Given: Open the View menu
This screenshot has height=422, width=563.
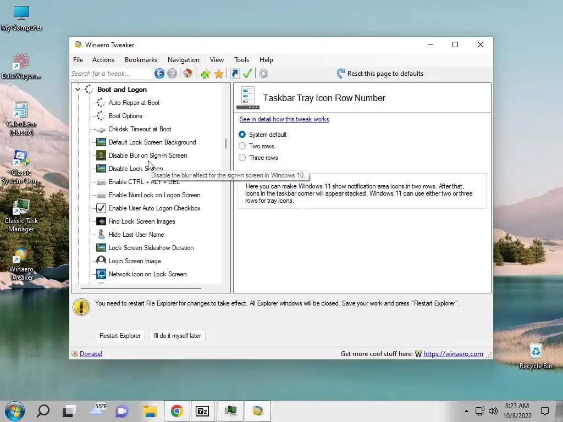Looking at the screenshot, I should click(217, 60).
